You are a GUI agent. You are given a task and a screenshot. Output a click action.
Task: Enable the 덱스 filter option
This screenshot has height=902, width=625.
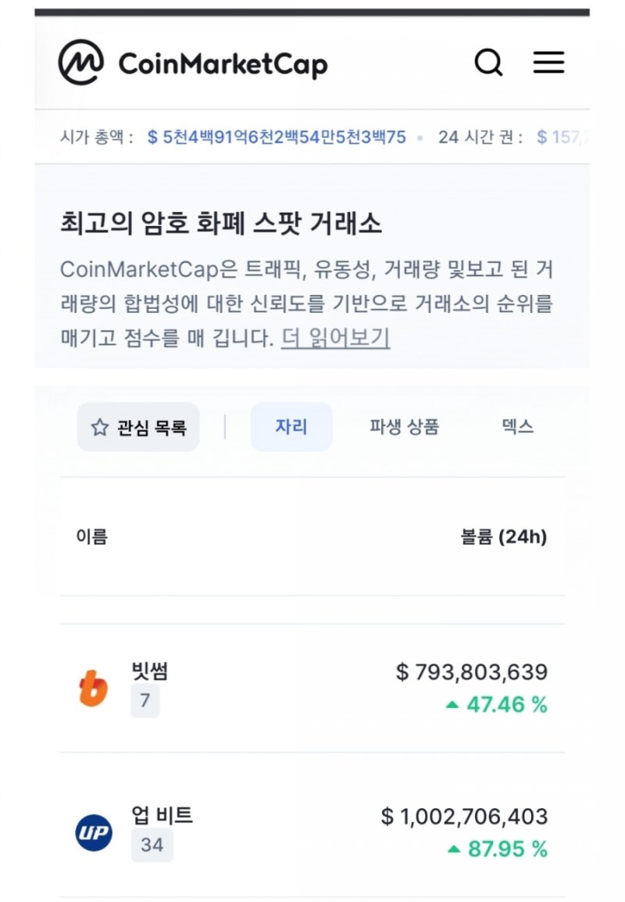pyautogui.click(x=515, y=427)
